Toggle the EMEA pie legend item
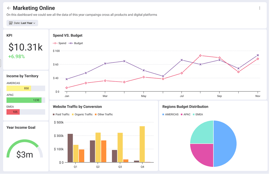The height and width of the screenshot is (174, 270). pyautogui.click(x=198, y=115)
